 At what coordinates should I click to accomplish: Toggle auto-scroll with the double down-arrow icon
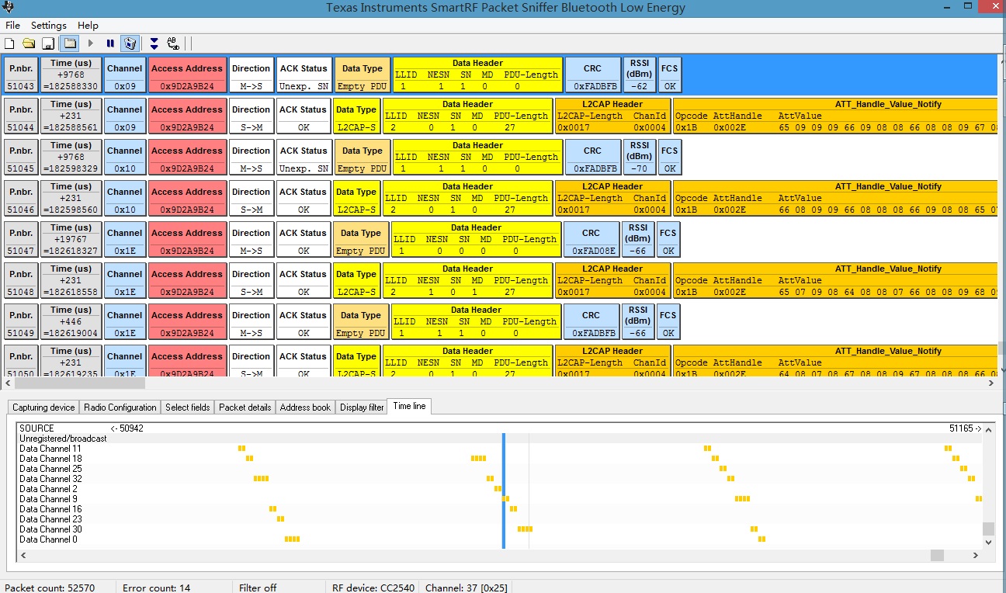154,43
